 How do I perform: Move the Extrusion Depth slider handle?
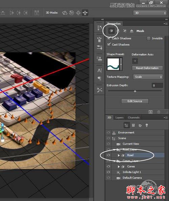click(x=135, y=91)
